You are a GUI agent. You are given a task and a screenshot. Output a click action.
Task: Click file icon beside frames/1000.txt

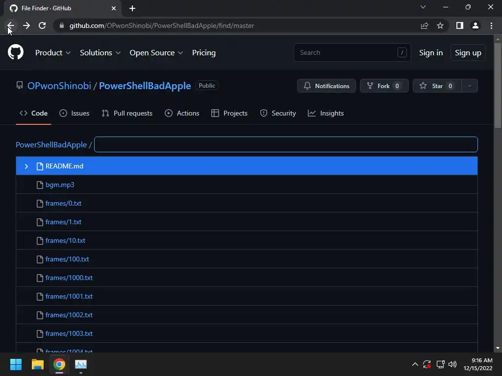tap(40, 278)
